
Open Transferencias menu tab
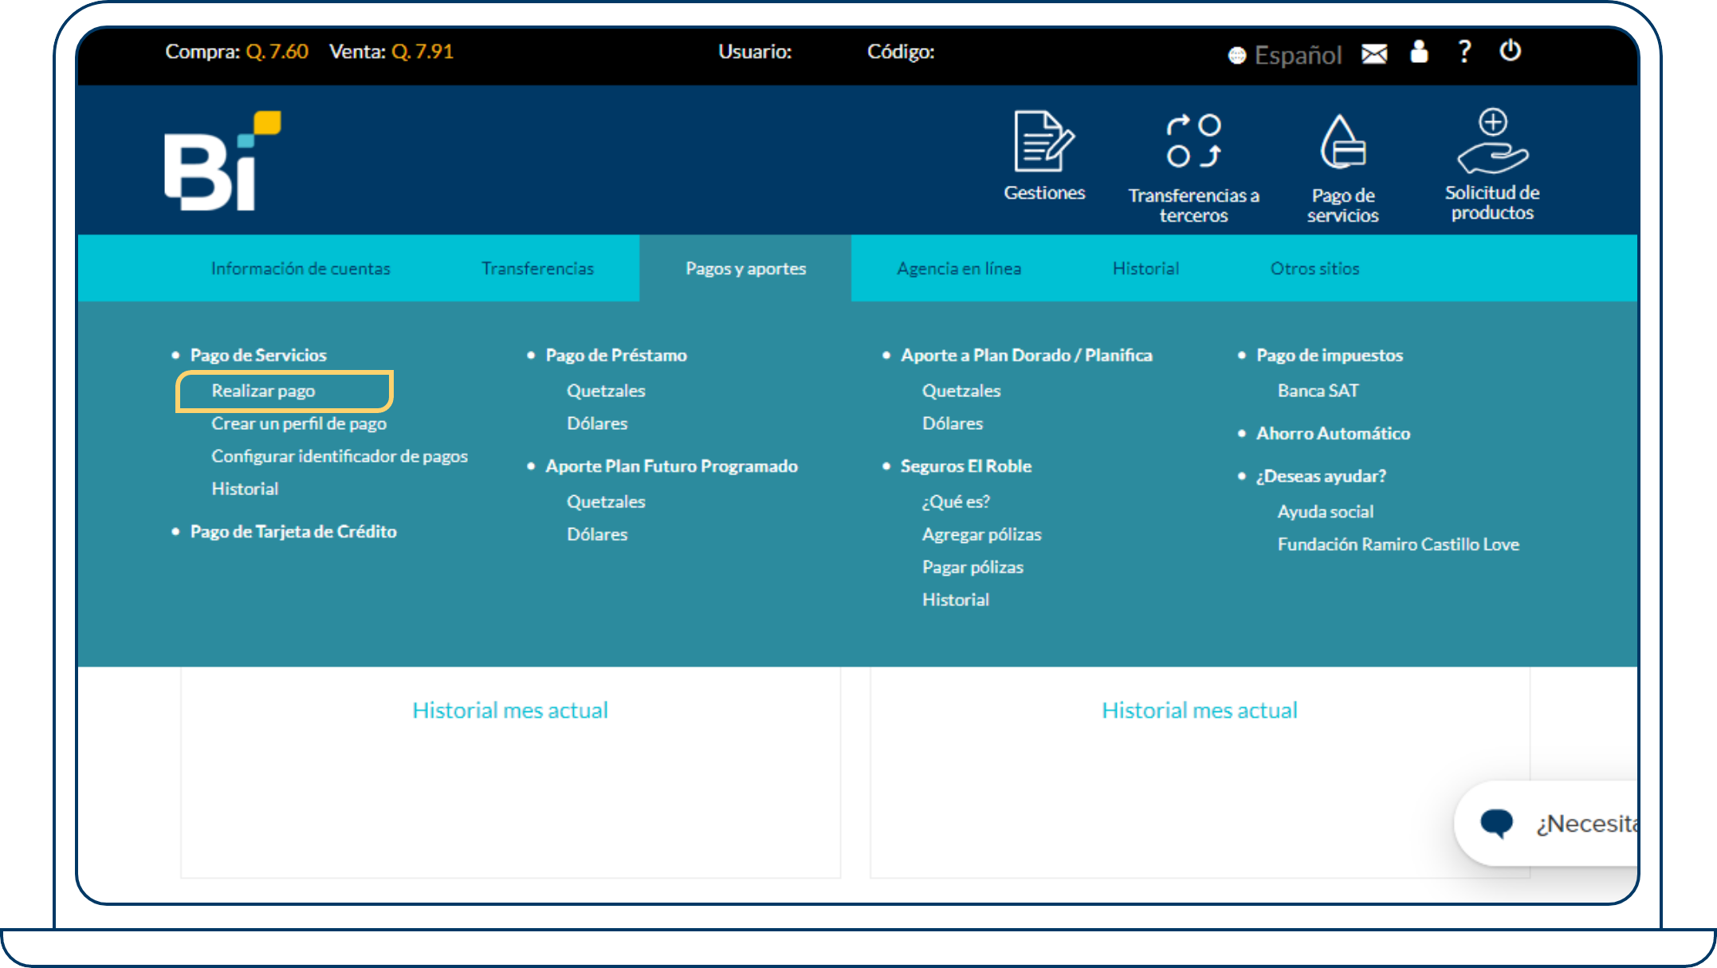coord(537,269)
